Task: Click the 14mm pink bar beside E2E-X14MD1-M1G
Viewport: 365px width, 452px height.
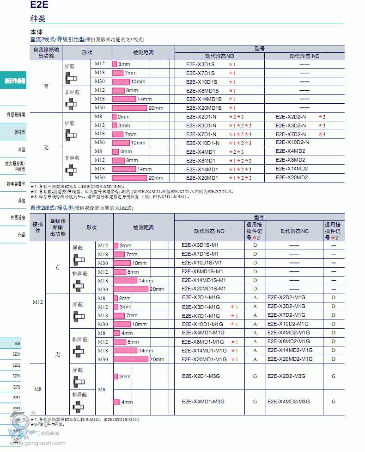Action: click(125, 351)
